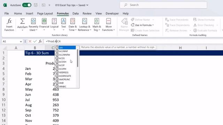The image size is (223, 125).
Task: Expand the Remove Arrows dropdown arrow
Action: pos(190,31)
